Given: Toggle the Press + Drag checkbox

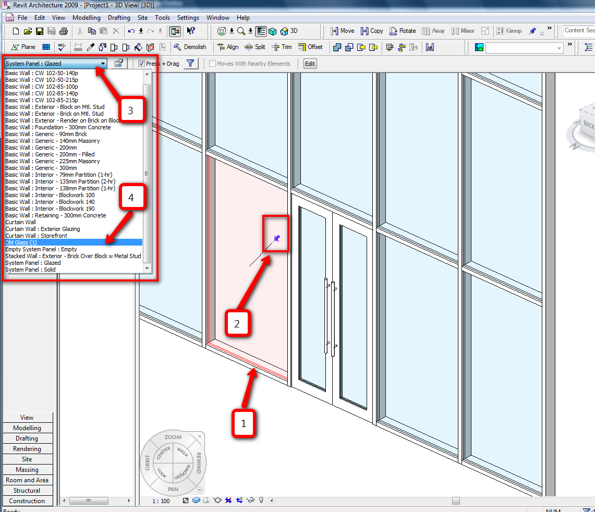Looking at the screenshot, I should point(141,64).
